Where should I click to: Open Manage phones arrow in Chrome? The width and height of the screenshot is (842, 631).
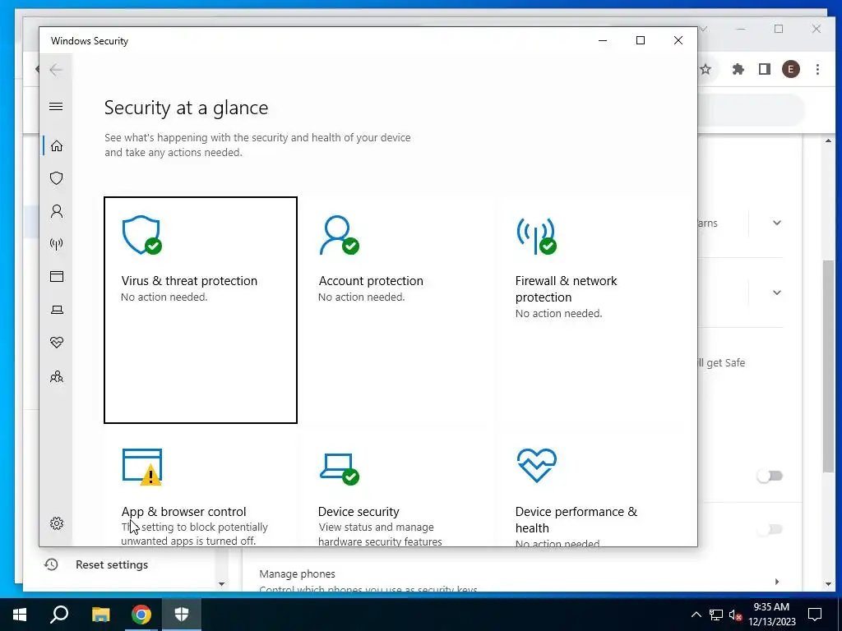[777, 582]
